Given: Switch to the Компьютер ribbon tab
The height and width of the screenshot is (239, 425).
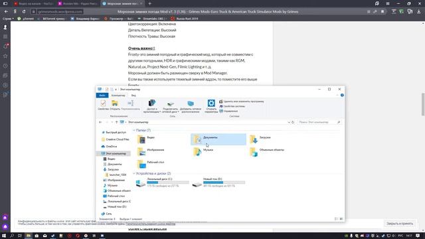Looking at the screenshot, I should (118, 96).
